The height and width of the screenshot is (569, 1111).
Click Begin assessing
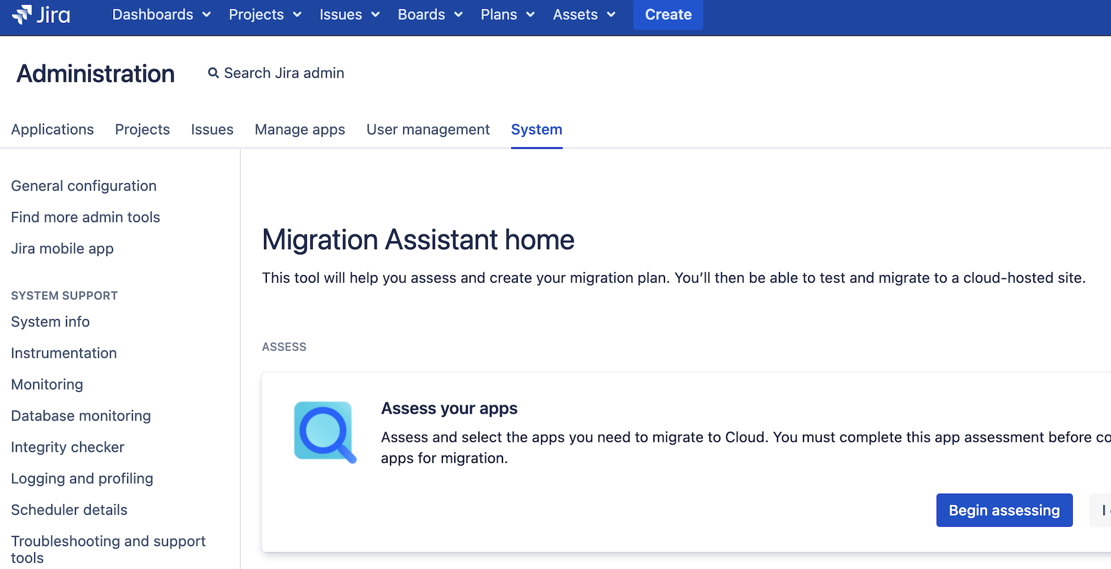click(1004, 510)
